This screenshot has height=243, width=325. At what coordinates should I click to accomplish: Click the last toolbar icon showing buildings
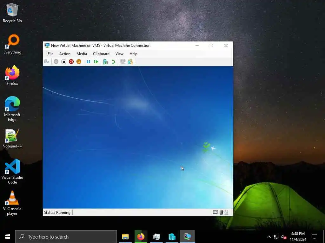click(130, 62)
